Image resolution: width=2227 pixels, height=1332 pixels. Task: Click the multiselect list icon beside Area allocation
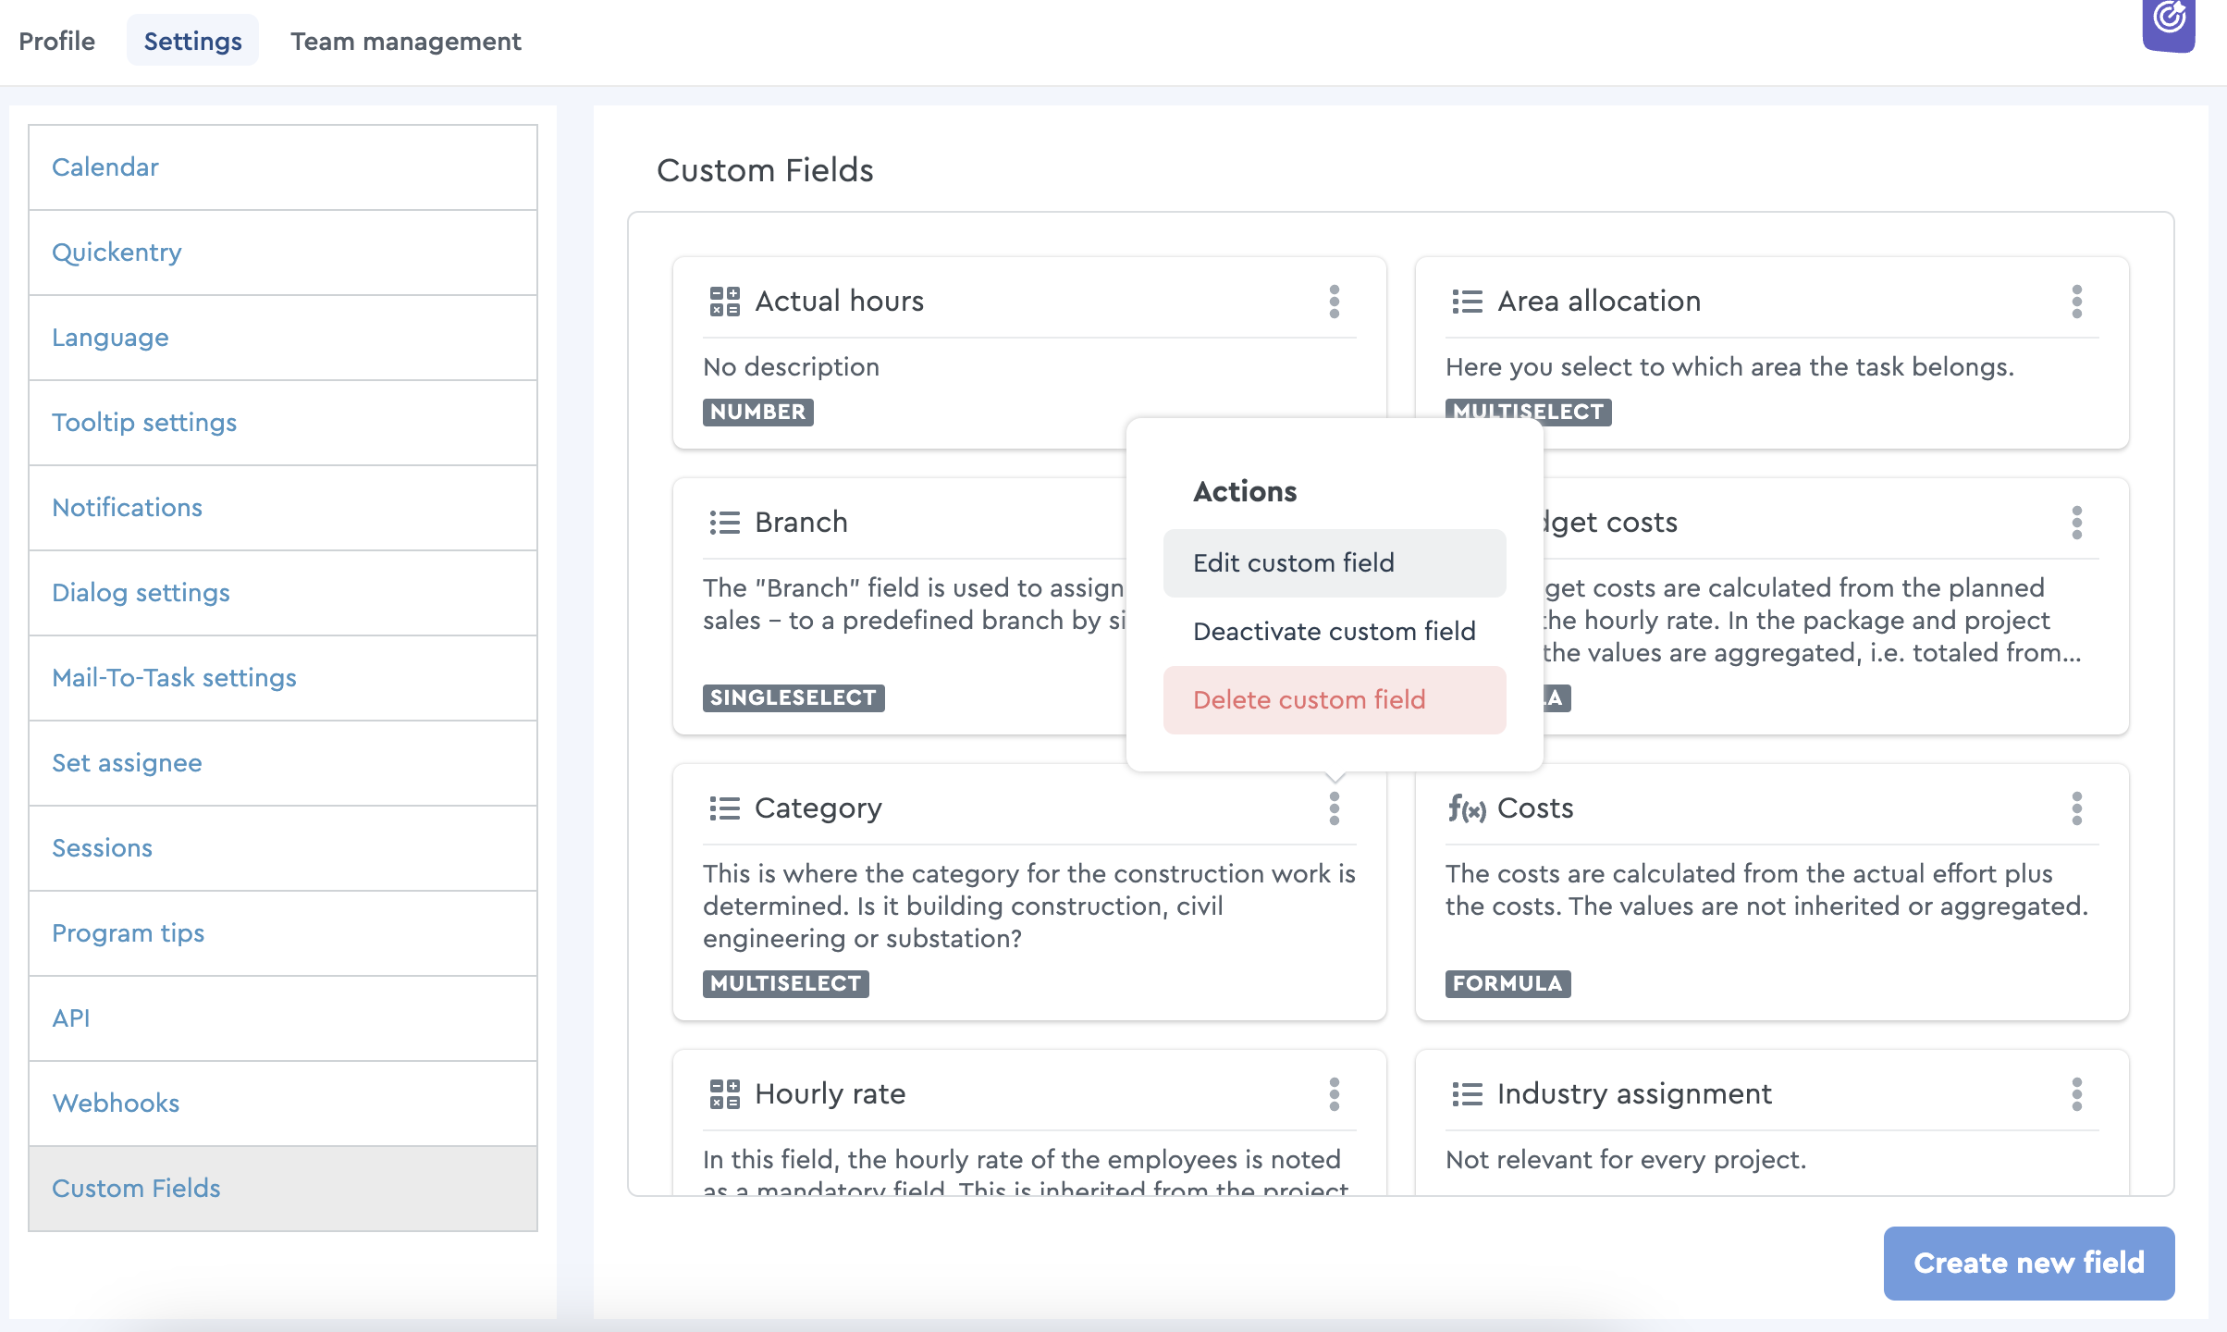coord(1466,301)
